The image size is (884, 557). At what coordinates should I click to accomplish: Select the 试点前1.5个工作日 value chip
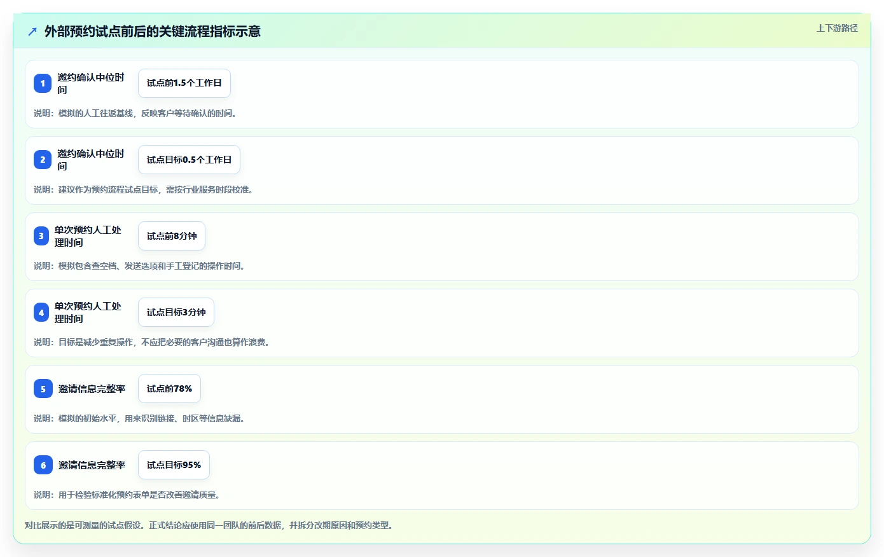click(184, 83)
